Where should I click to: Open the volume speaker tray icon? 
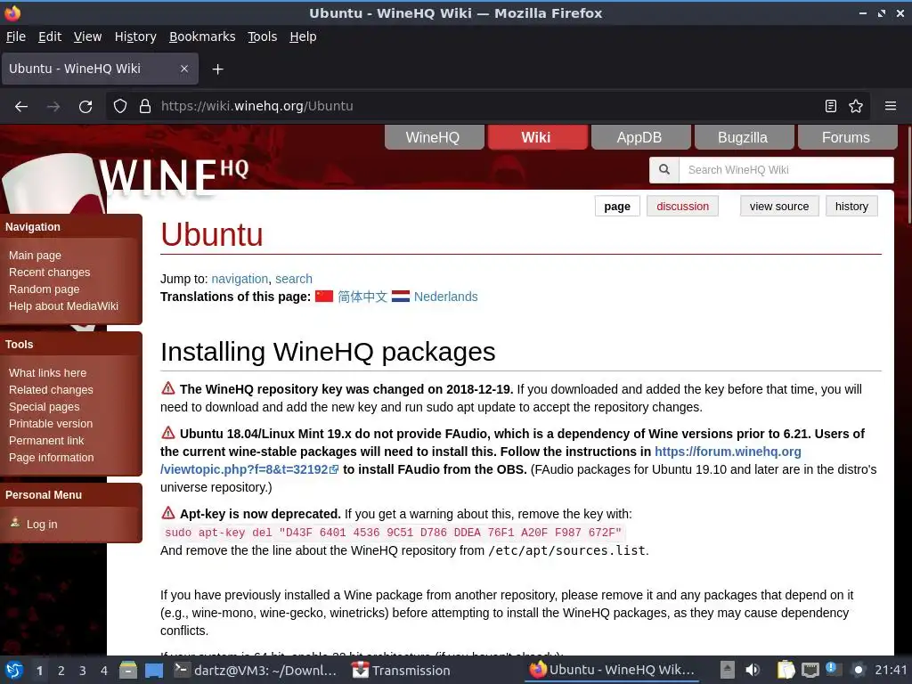[753, 670]
